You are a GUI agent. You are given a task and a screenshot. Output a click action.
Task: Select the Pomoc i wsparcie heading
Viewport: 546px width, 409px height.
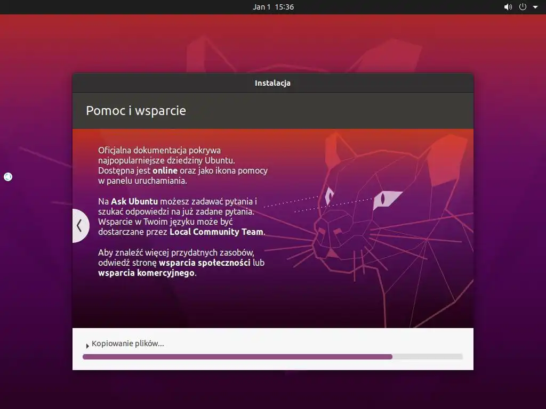[136, 111]
